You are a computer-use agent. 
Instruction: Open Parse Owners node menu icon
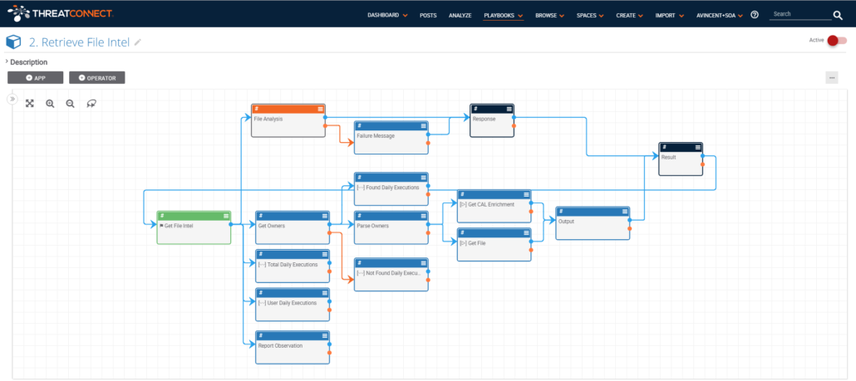tap(423, 216)
